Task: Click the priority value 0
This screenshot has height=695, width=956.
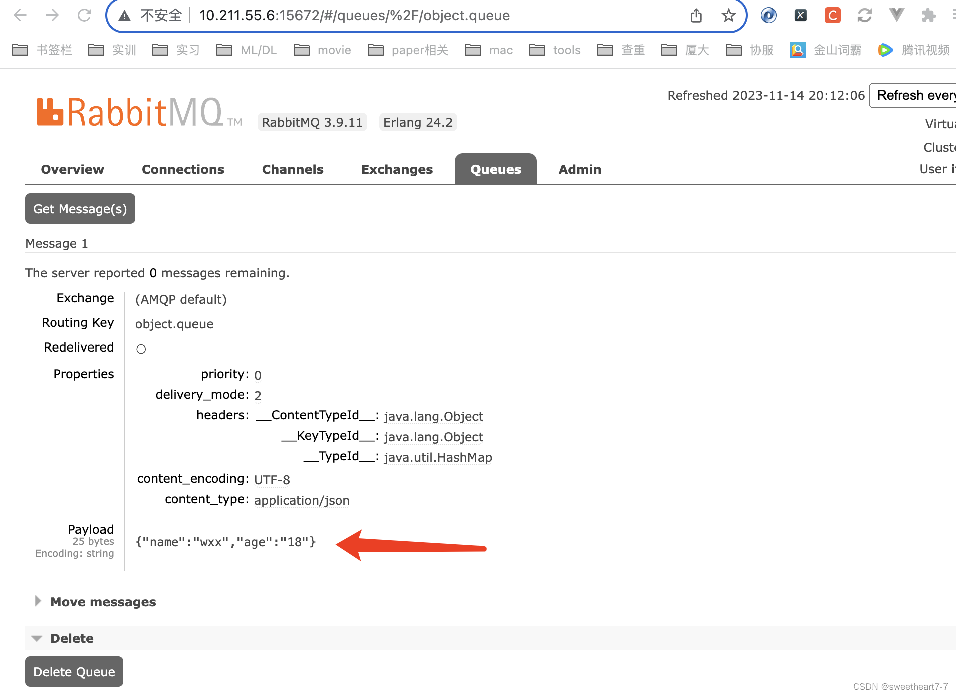Action: [258, 375]
